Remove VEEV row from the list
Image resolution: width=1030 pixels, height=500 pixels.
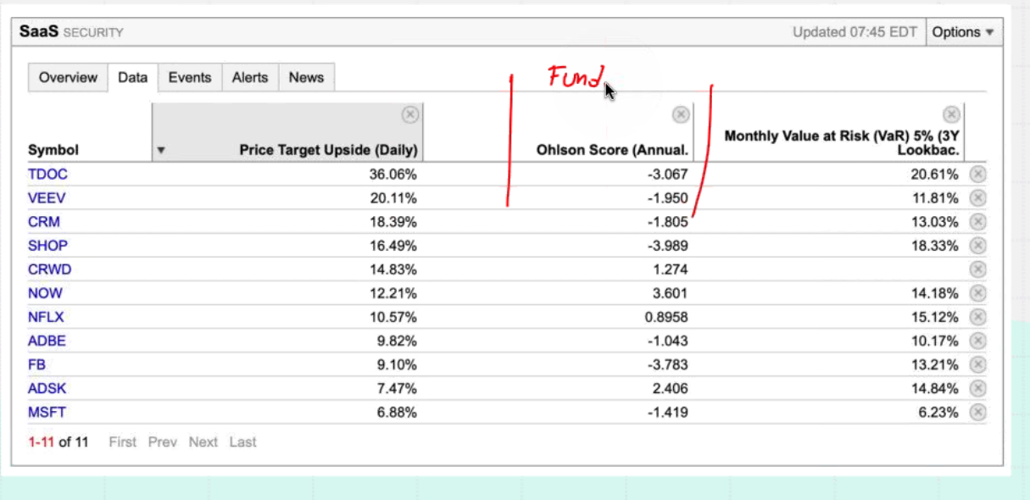coord(977,197)
